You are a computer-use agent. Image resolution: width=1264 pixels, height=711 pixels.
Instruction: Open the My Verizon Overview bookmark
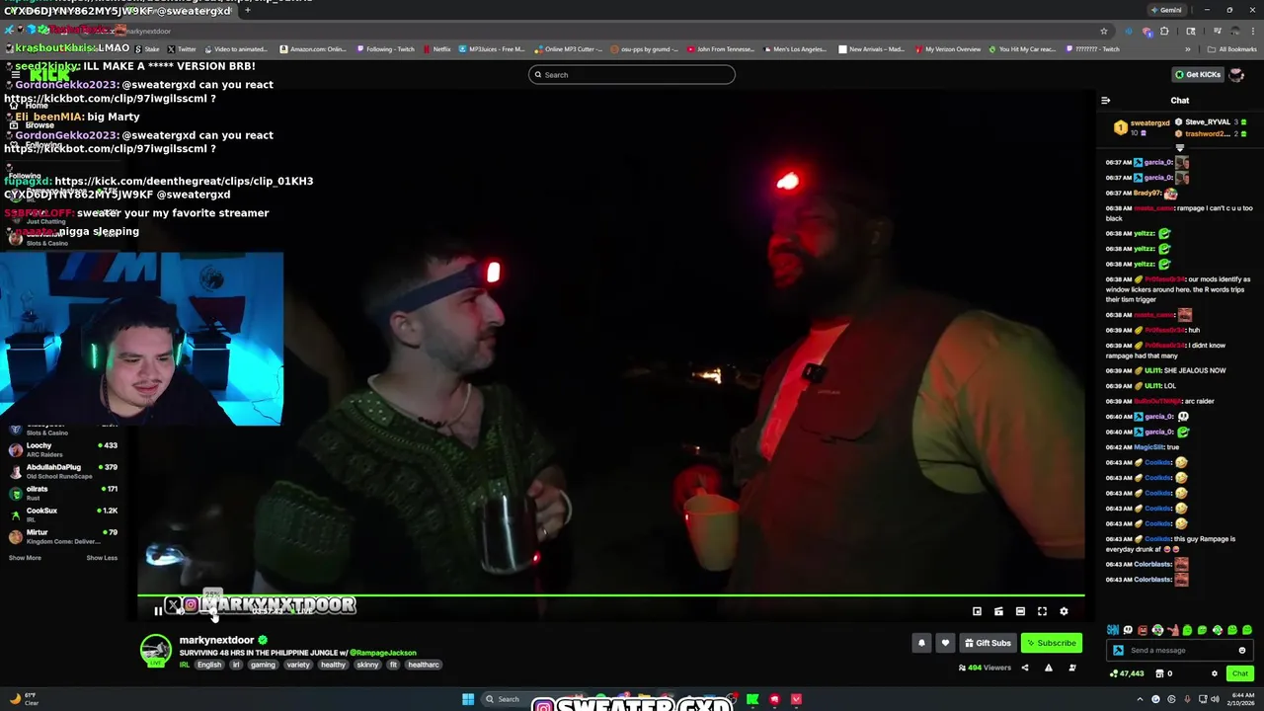(948, 48)
